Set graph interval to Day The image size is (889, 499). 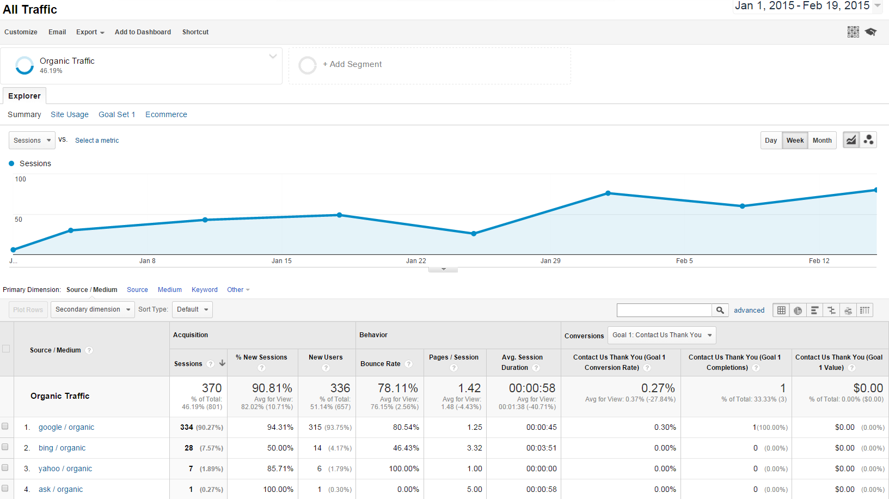[771, 140]
